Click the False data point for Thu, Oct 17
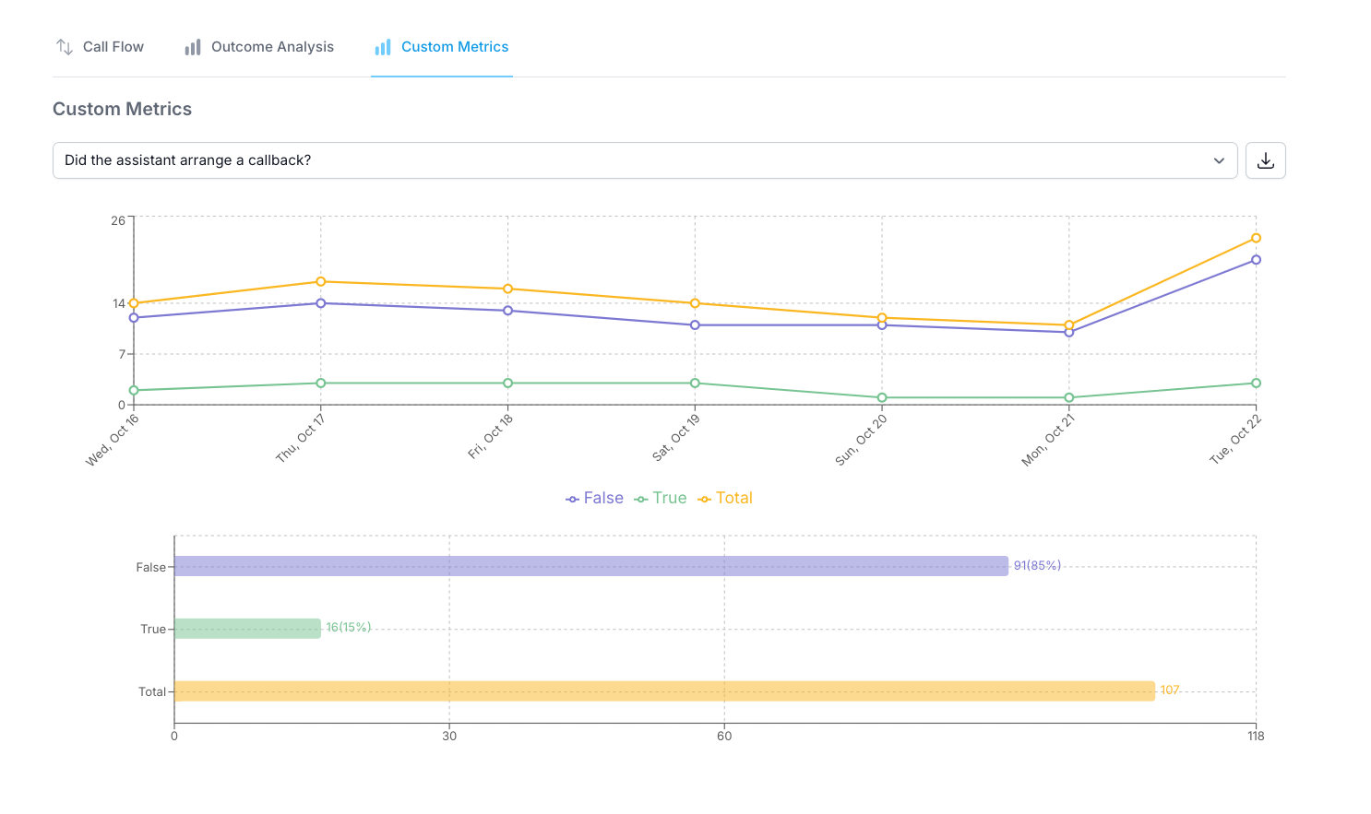 321,303
